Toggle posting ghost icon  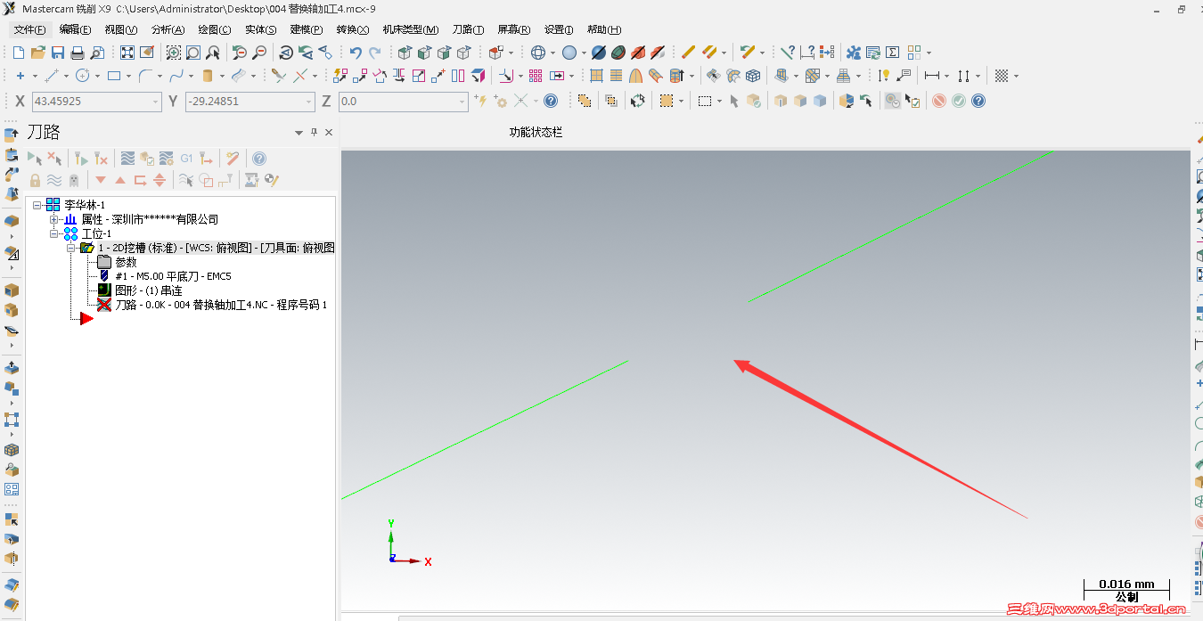coord(74,180)
